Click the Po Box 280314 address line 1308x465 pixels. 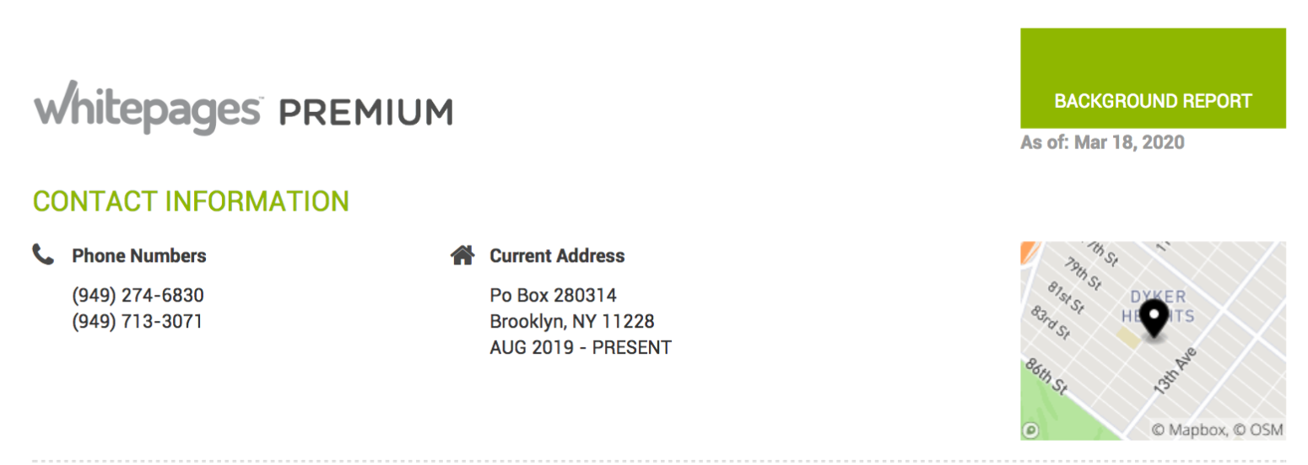pyautogui.click(x=553, y=296)
